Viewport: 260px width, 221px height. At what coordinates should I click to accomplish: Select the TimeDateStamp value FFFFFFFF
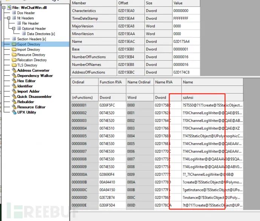186,18
